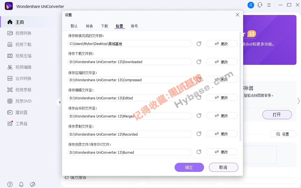Open the hamburger menu in title bar
This screenshot has width=301, height=188.
coord(269,5)
